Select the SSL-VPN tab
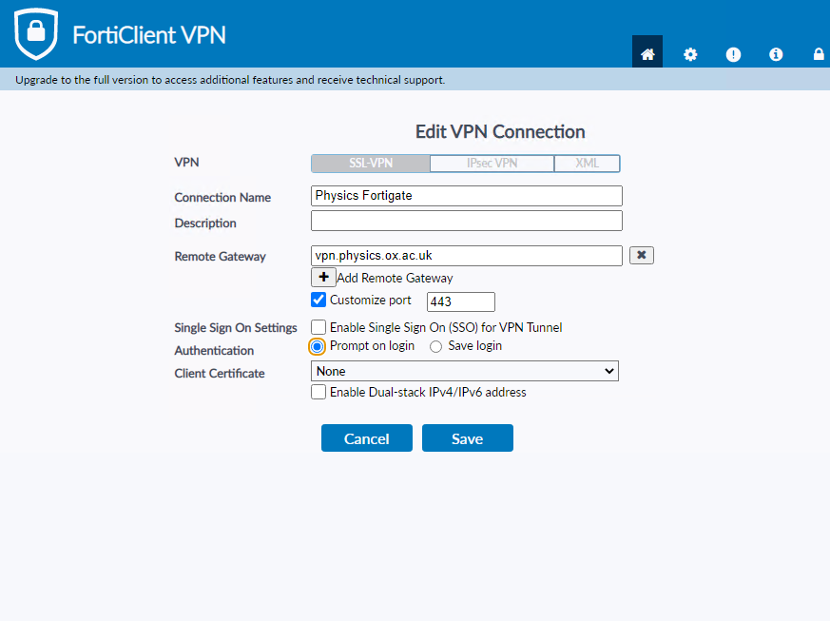Image resolution: width=830 pixels, height=621 pixels. (x=370, y=164)
